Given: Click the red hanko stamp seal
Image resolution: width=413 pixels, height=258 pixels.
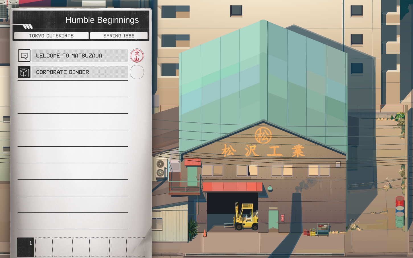Looking at the screenshot, I should coord(137,56).
